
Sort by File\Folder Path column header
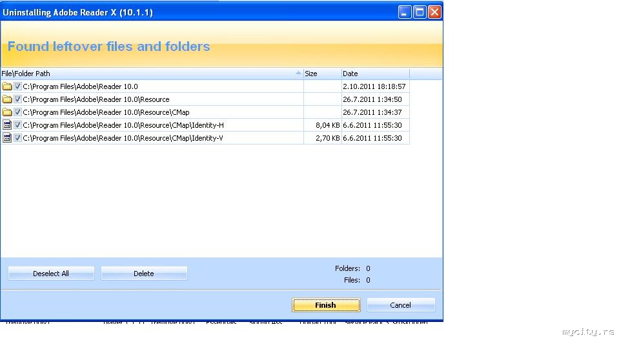[x=152, y=74]
